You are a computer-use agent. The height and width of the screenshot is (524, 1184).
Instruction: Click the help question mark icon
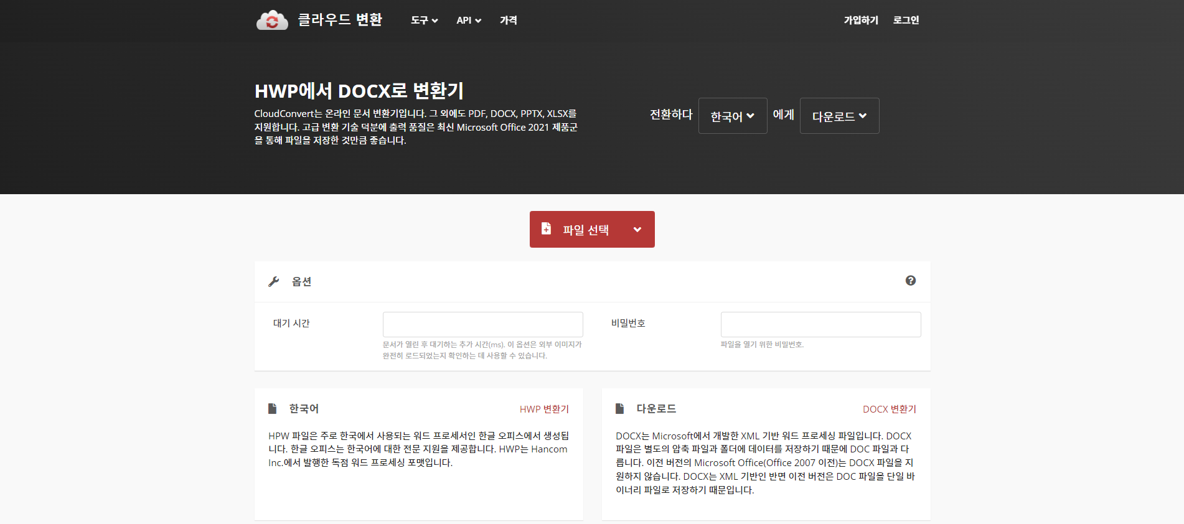(x=910, y=281)
